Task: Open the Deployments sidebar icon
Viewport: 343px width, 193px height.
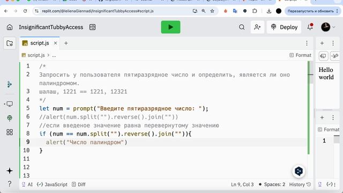Action: point(10,118)
